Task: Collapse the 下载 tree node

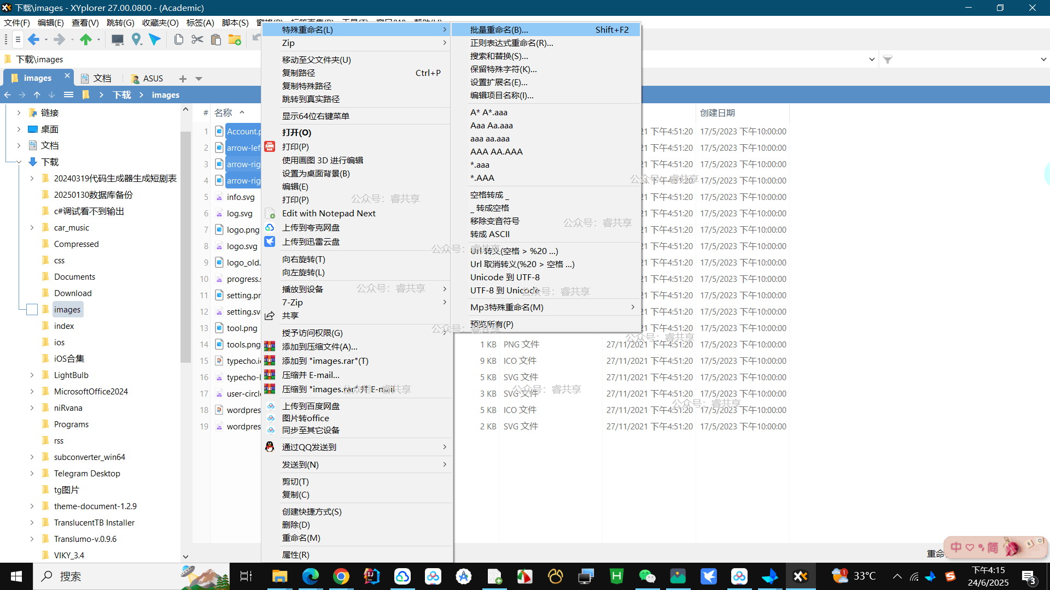Action: 19,162
